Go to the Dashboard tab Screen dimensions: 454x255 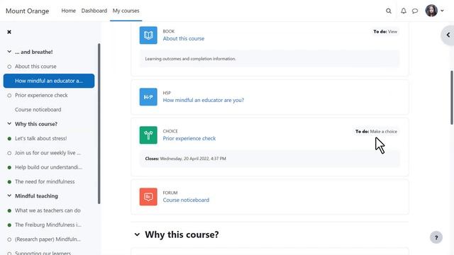point(94,11)
